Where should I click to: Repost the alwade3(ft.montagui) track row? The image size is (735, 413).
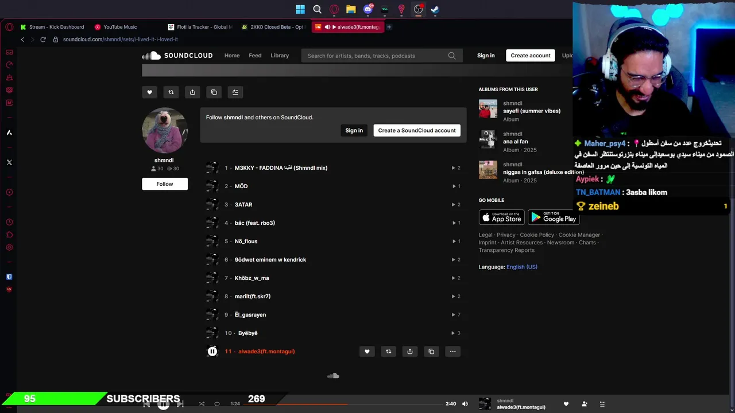click(x=388, y=351)
